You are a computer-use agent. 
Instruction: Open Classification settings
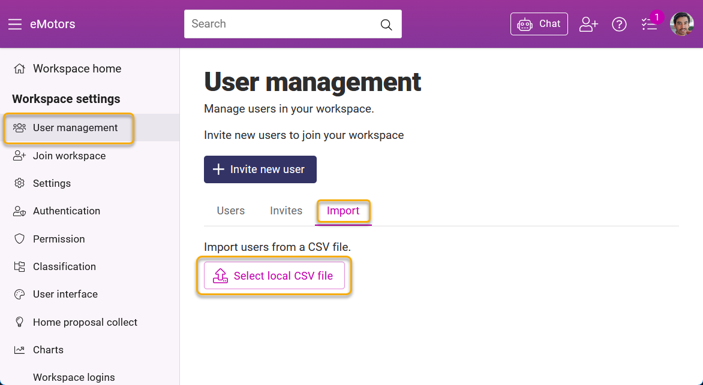(64, 266)
